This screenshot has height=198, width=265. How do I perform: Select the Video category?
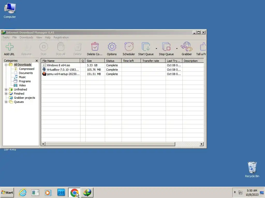tap(22, 85)
